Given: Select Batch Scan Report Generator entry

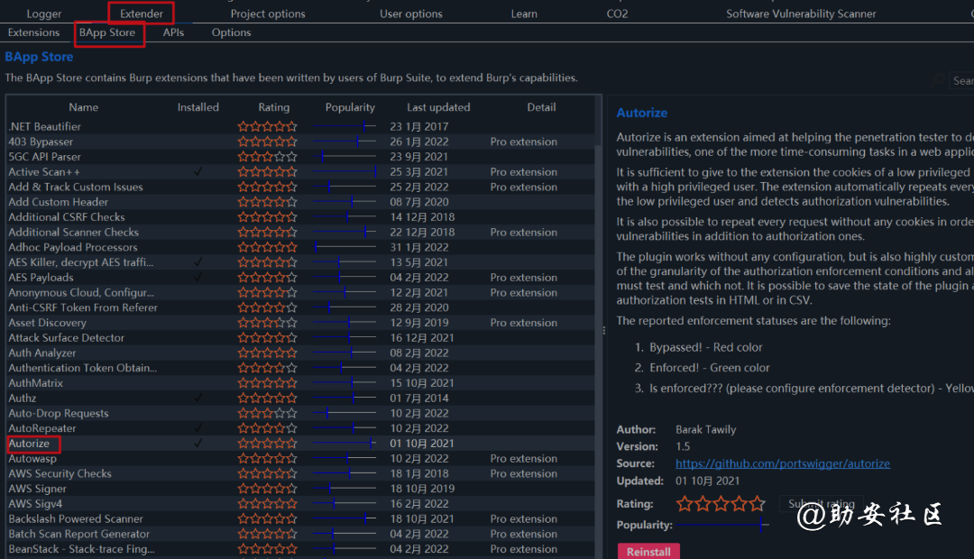Looking at the screenshot, I should pyautogui.click(x=300, y=534).
